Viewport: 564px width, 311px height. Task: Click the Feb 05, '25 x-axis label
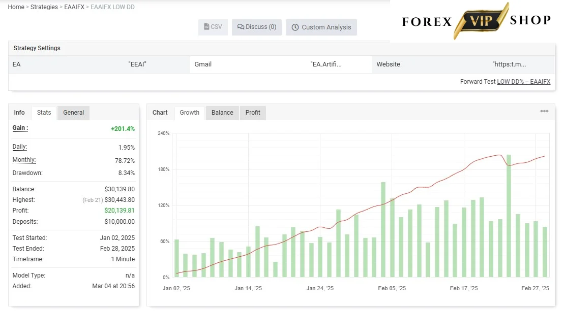[x=392, y=288]
